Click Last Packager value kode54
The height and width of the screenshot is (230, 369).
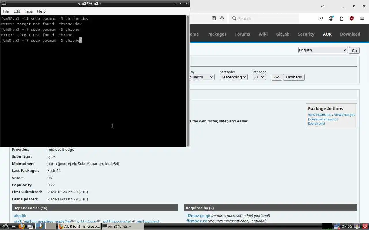pyautogui.click(x=54, y=170)
